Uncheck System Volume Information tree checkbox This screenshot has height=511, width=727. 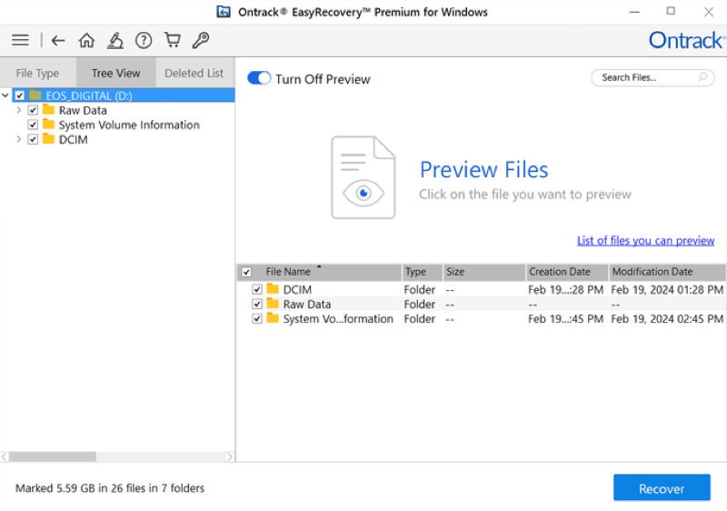pyautogui.click(x=33, y=125)
